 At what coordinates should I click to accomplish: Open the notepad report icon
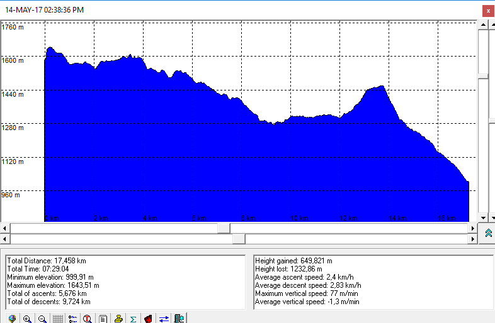[x=103, y=319]
